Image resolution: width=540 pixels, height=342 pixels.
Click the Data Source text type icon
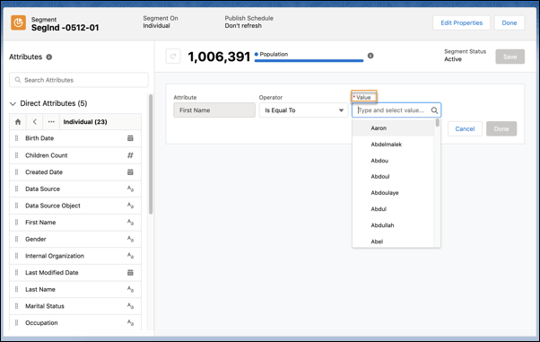[130, 189]
